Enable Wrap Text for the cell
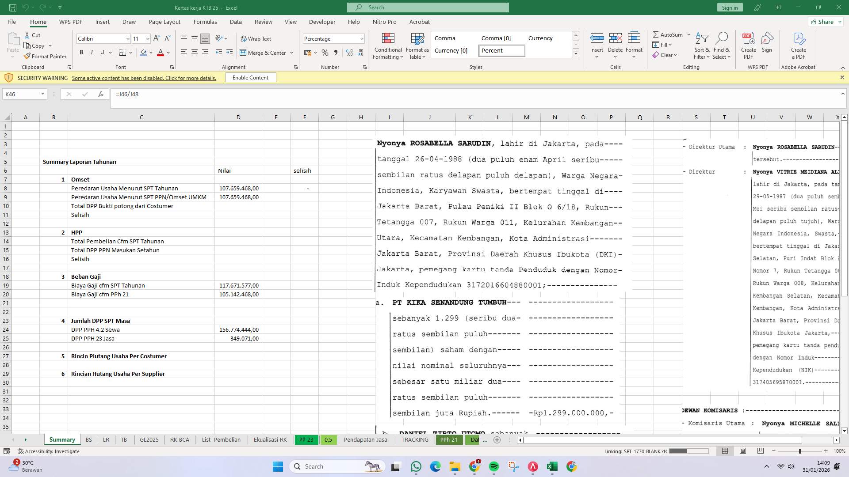Screen dimensions: 849x477 [x=256, y=38]
